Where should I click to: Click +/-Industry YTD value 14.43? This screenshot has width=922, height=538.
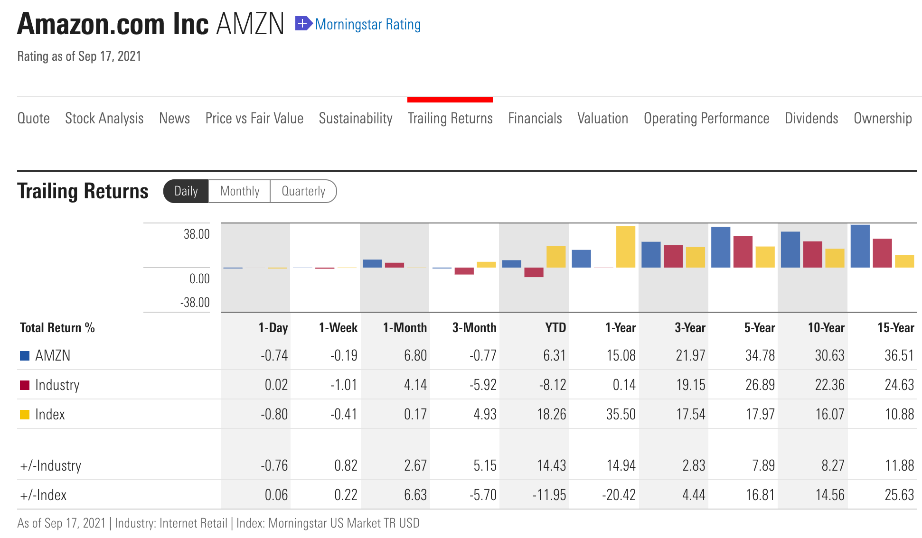(552, 465)
